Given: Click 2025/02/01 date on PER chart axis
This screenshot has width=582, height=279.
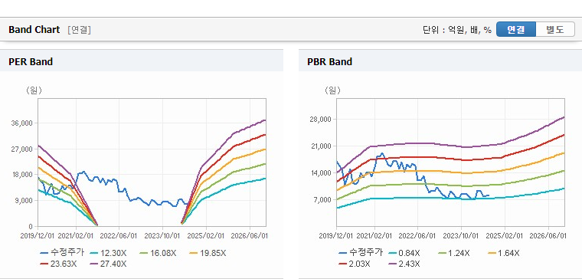Looking at the screenshot, I should [x=206, y=235].
